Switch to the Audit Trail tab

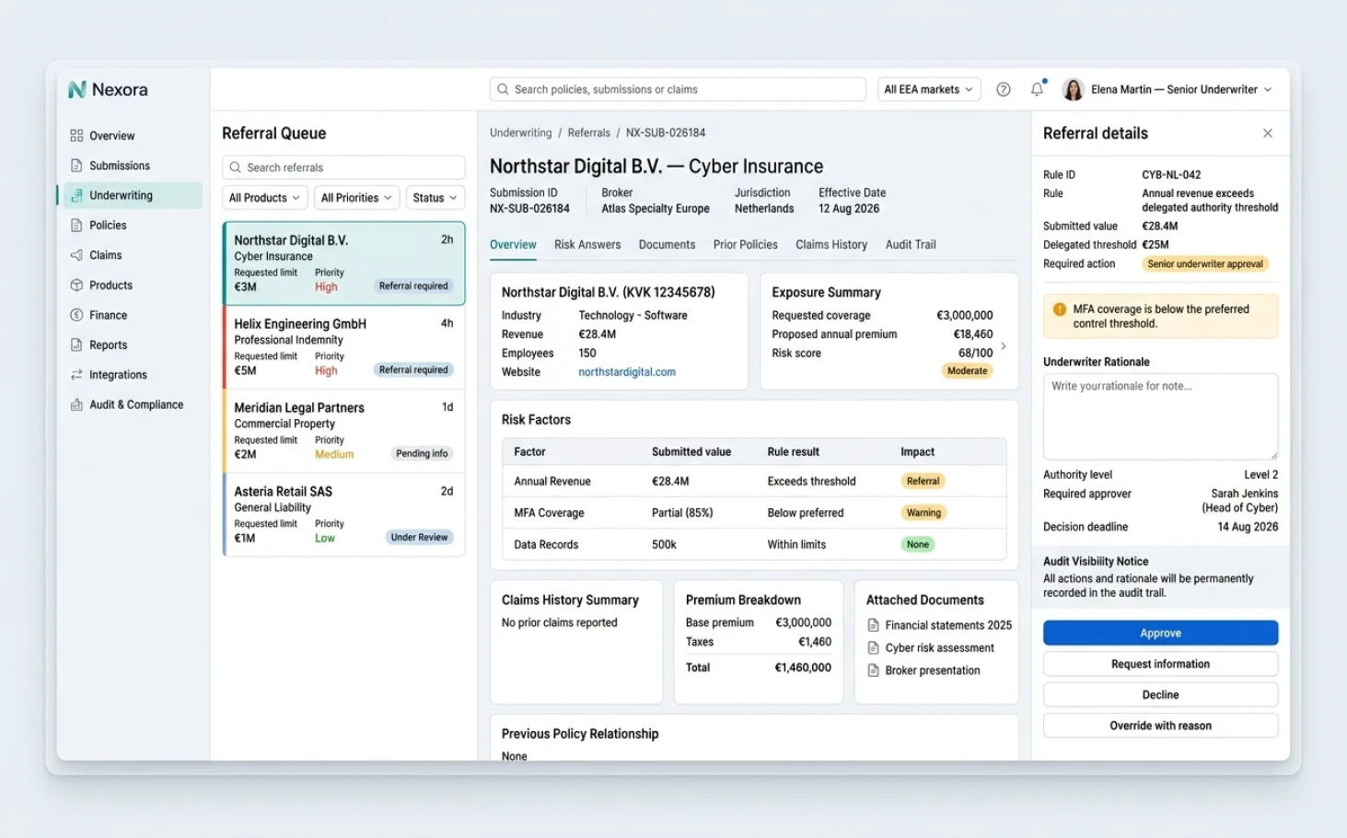pyautogui.click(x=911, y=245)
